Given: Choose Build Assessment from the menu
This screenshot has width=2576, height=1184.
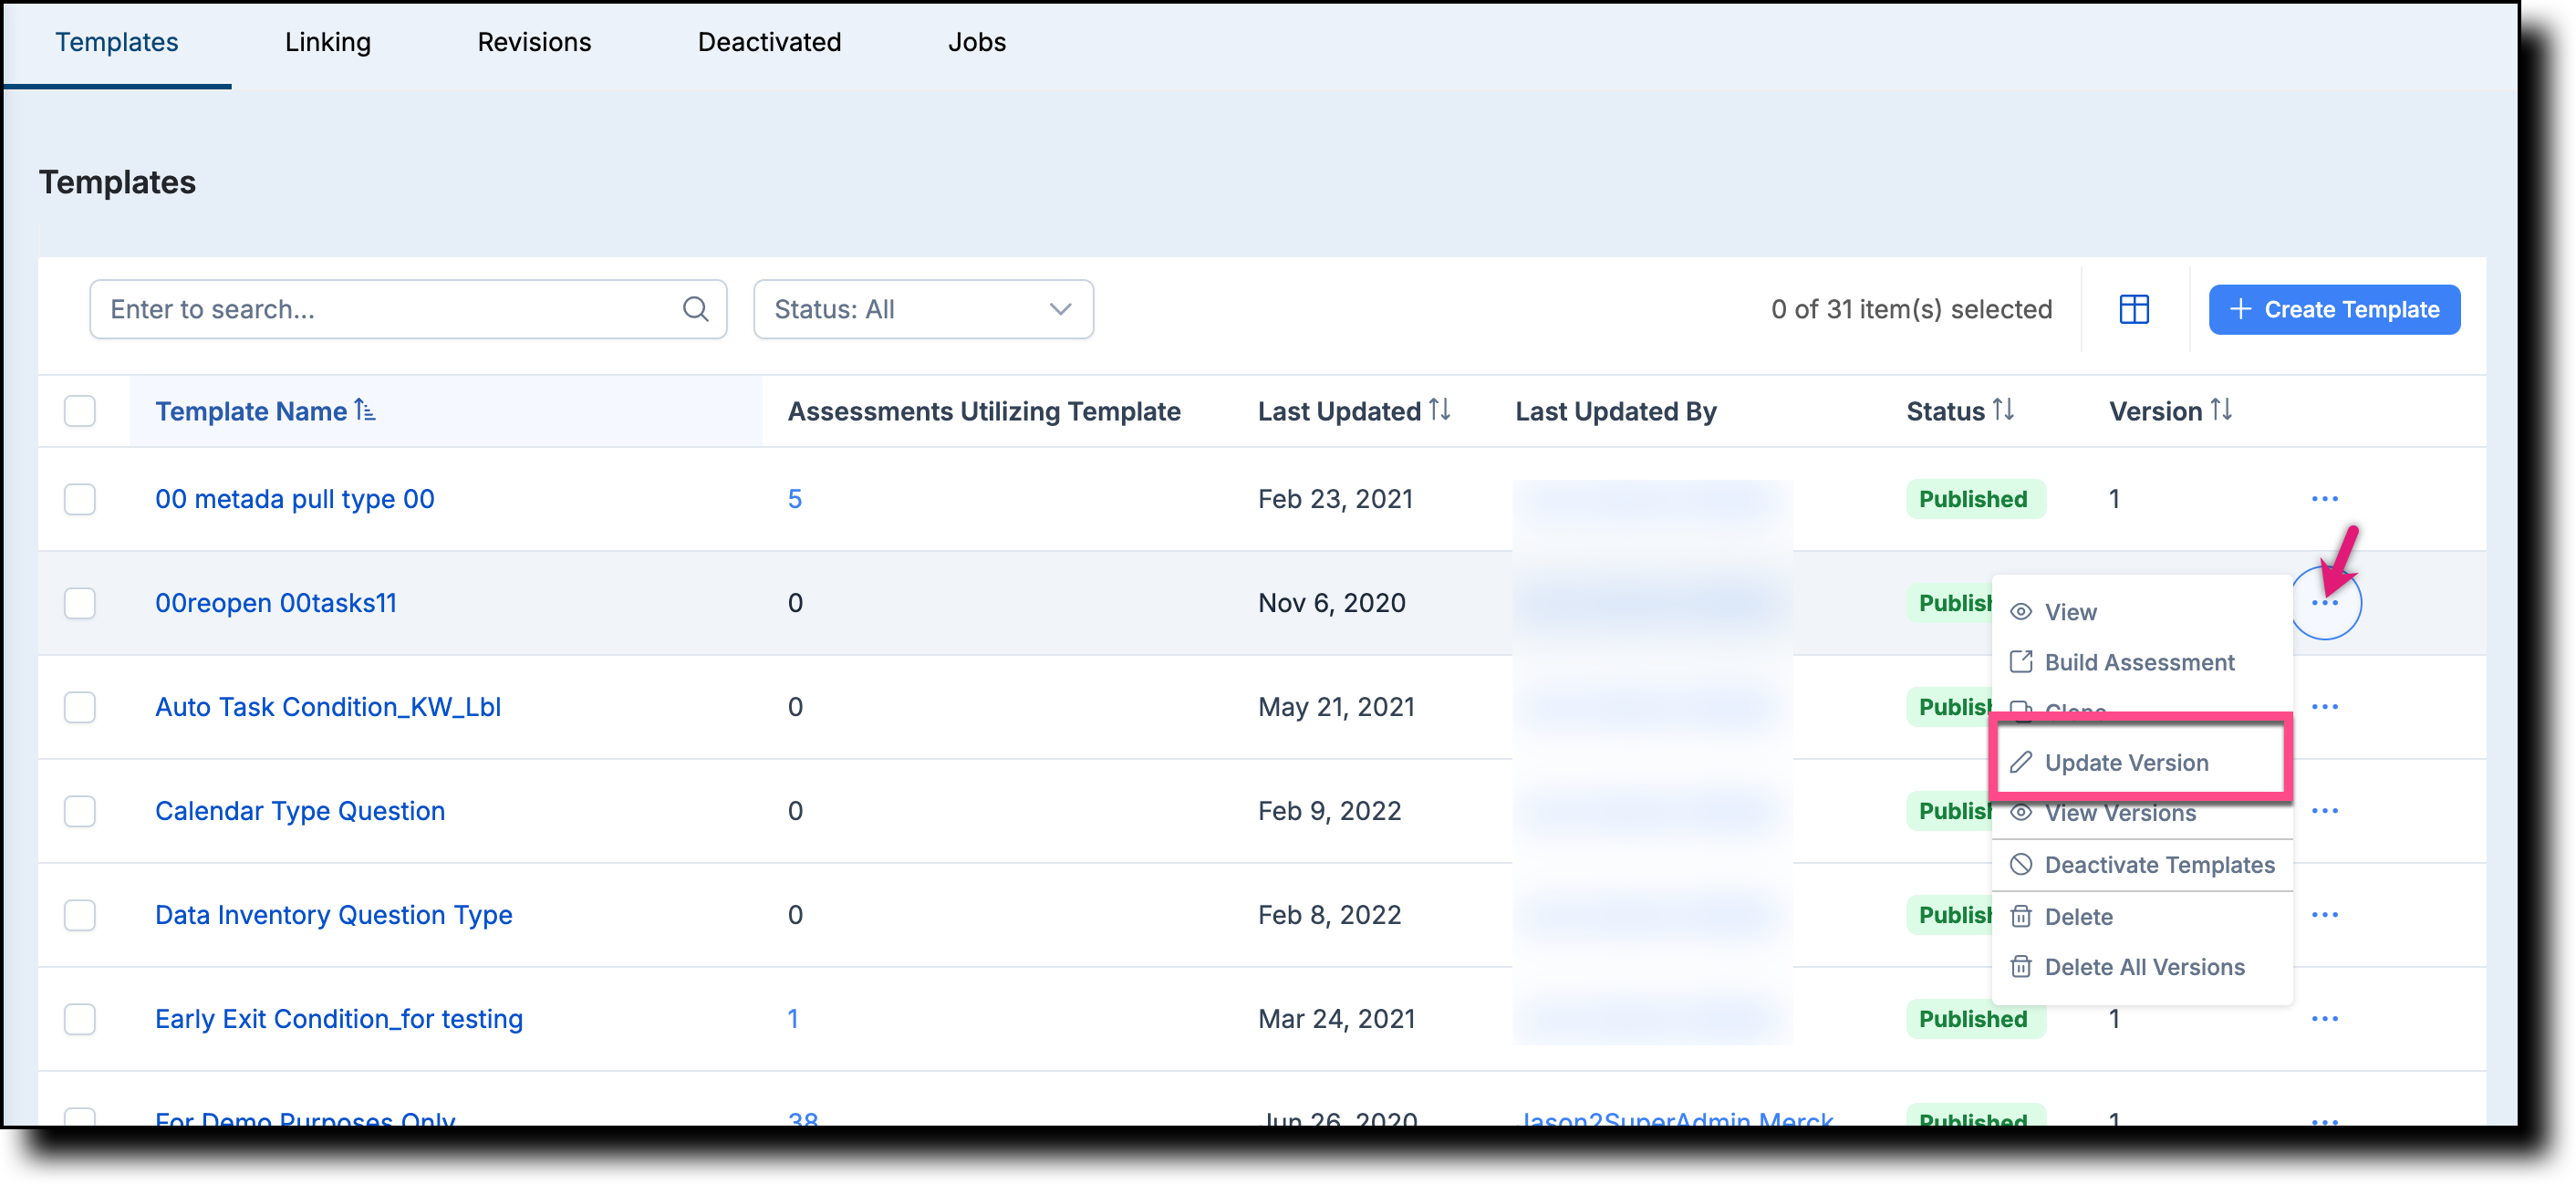Looking at the screenshot, I should pyautogui.click(x=2142, y=662).
